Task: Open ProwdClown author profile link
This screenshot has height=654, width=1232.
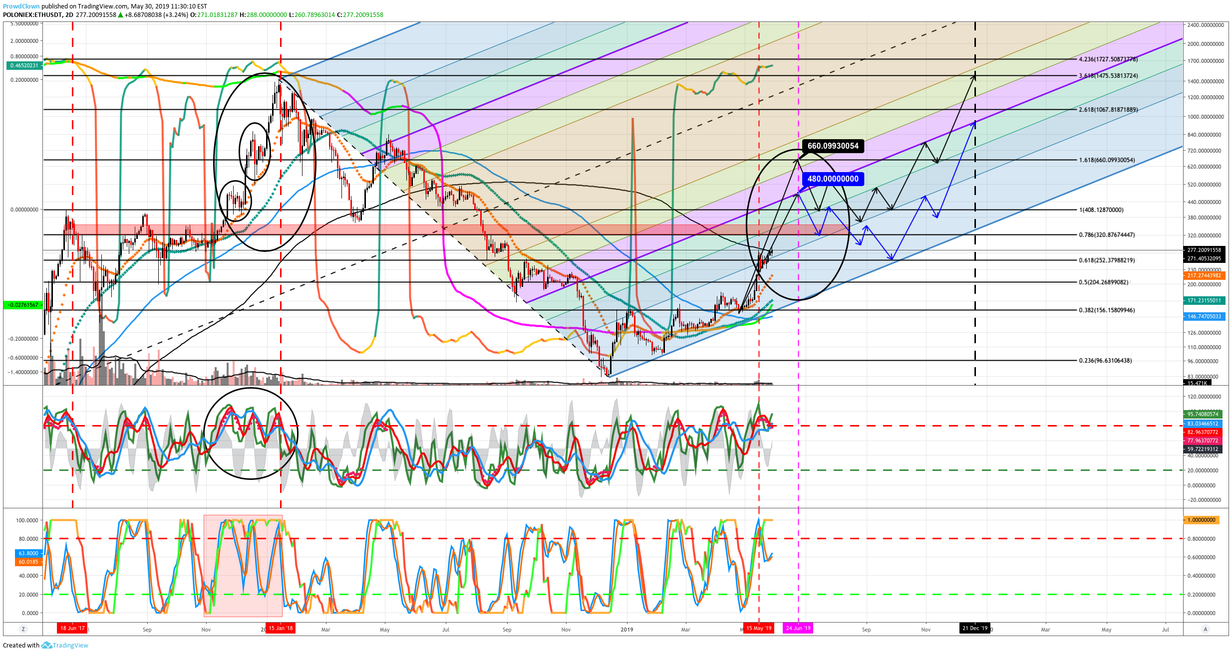Action: point(21,6)
